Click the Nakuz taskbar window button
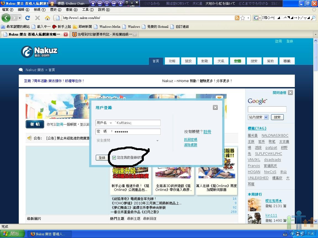 tap(49, 234)
